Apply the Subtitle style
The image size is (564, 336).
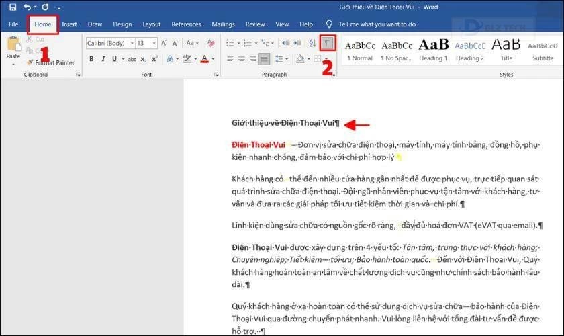[x=543, y=50]
